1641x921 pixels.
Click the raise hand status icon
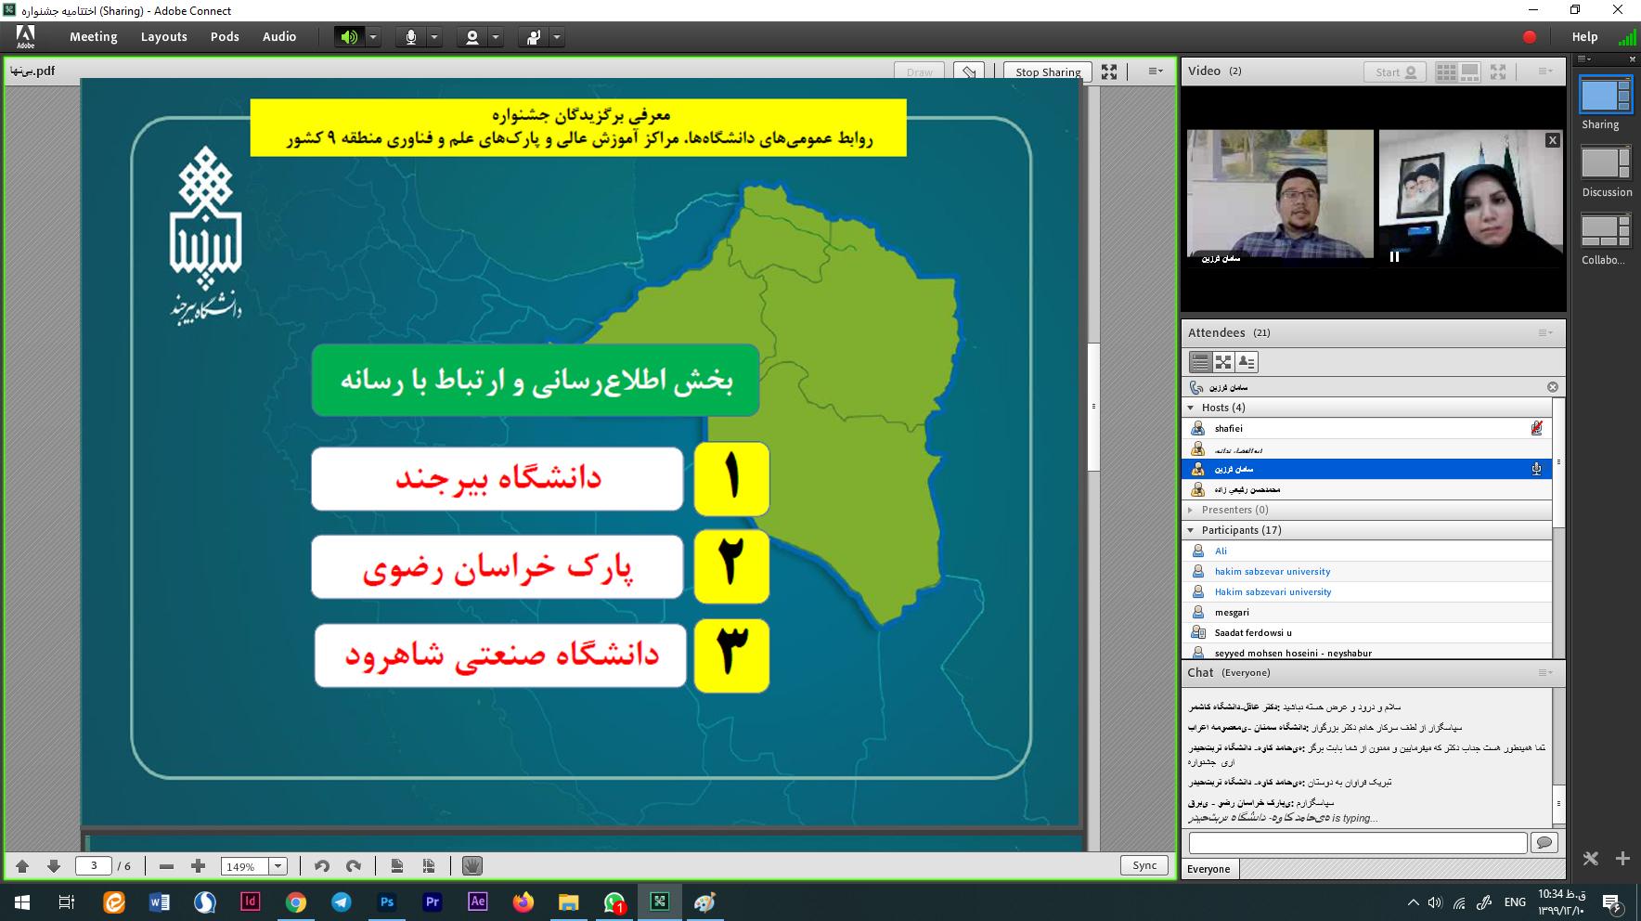[x=534, y=37]
